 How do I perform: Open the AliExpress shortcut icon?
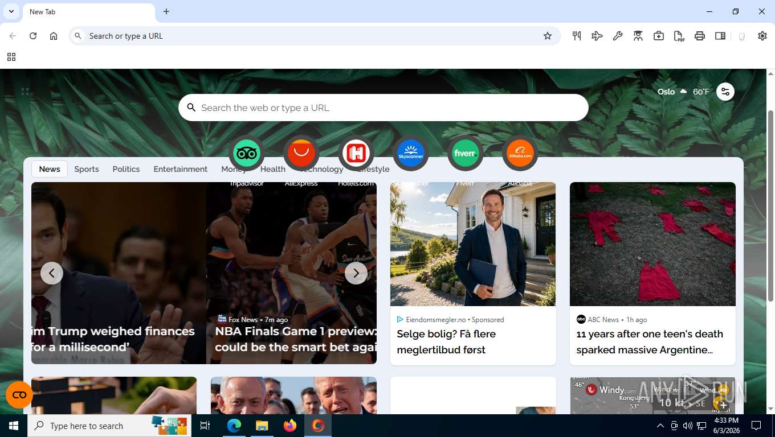[301, 153]
